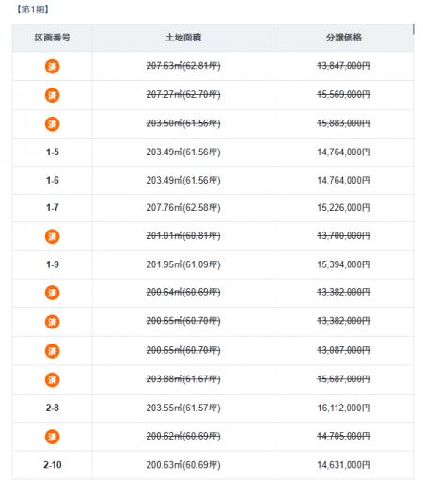Click the struck-through area 207.27㎡(62.70坪)
Screen dimensions: 423x480
[x=183, y=94]
